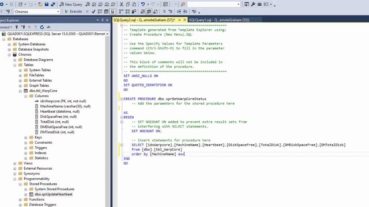Select the idxWarpcore primary key column
The height and width of the screenshot is (207, 369).
(x=63, y=101)
